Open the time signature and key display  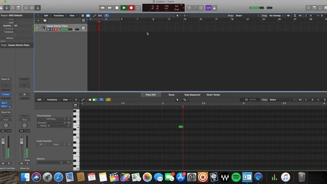click(x=177, y=8)
